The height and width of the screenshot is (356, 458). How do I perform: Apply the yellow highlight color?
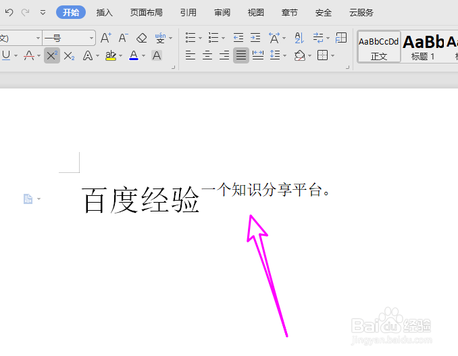(111, 55)
